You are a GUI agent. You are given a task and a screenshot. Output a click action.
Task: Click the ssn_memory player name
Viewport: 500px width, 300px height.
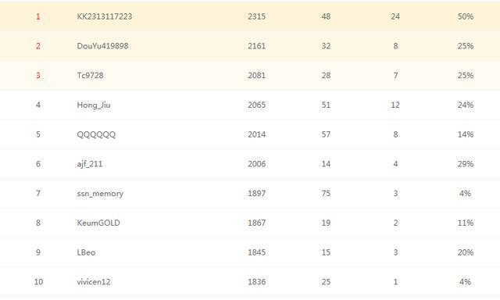tap(100, 194)
